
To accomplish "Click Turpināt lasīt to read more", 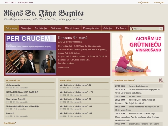I will [x=64, y=67].
